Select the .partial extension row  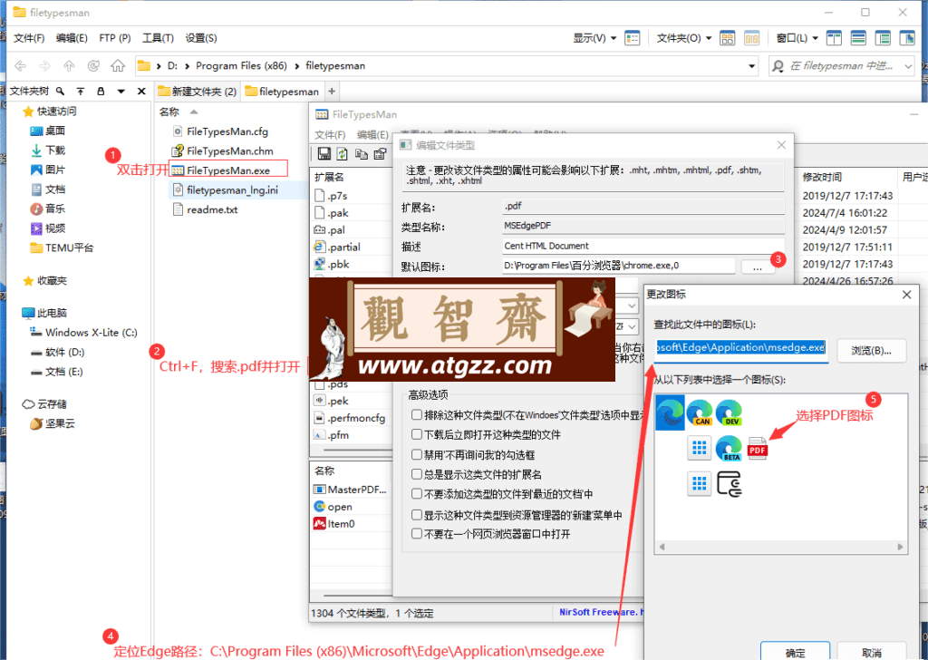(x=351, y=247)
